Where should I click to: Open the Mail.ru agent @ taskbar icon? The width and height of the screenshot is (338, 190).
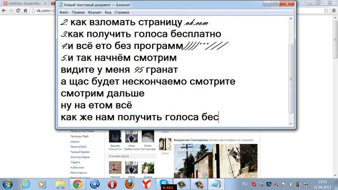coord(95,184)
